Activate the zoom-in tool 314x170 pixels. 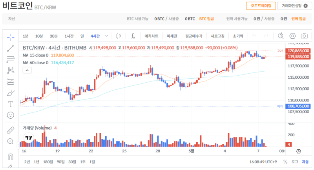pos(11,141)
